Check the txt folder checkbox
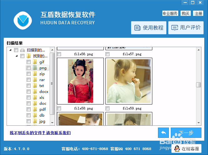208x155 pixels. pyautogui.click(x=28, y=85)
